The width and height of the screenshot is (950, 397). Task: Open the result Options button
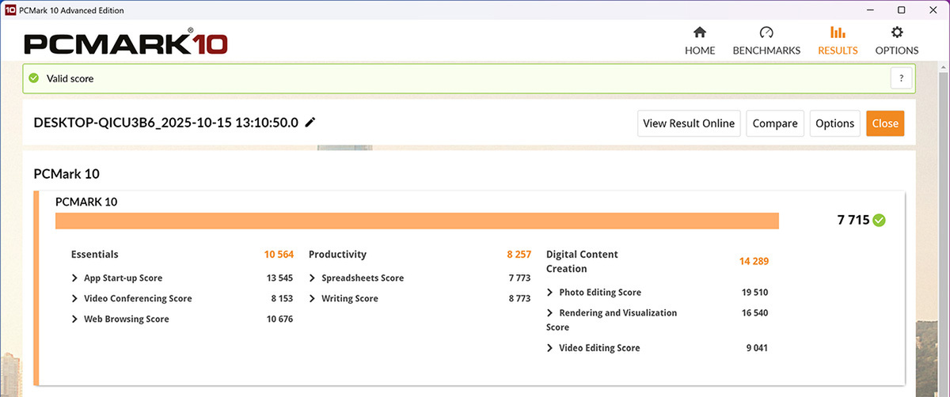pyautogui.click(x=834, y=123)
